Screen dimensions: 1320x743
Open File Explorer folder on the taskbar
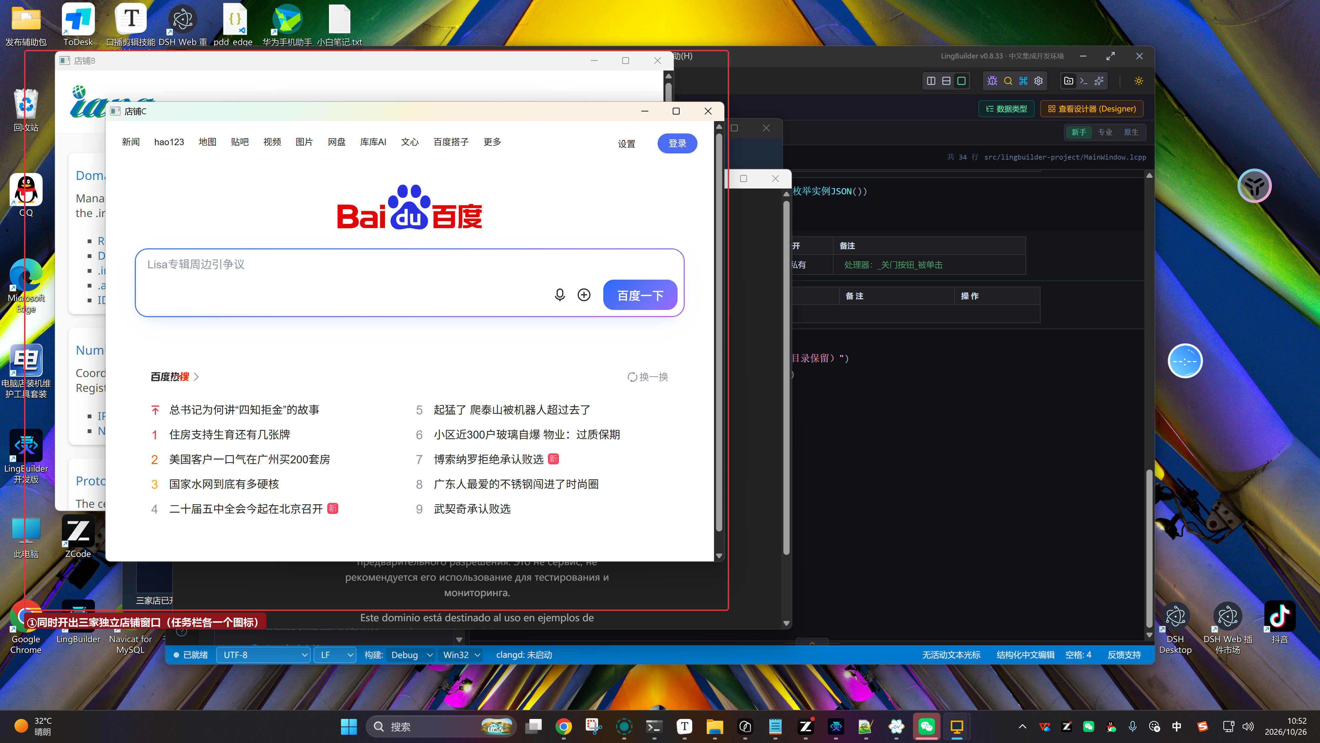tap(714, 726)
